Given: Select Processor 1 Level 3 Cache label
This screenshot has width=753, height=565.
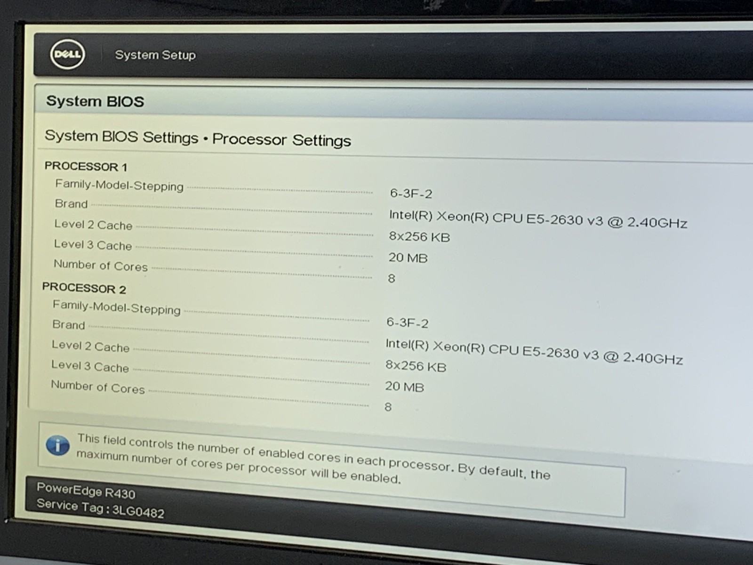Looking at the screenshot, I should pyautogui.click(x=93, y=245).
